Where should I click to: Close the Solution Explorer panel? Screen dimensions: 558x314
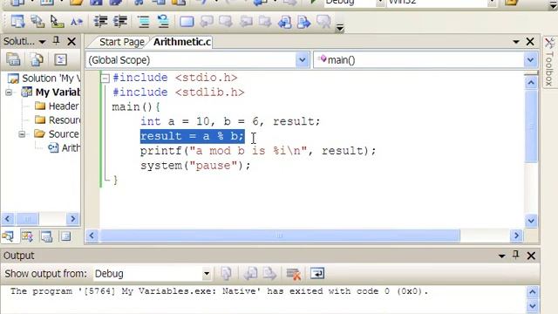coord(71,42)
